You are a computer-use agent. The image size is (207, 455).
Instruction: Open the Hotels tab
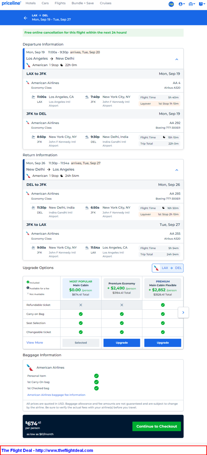(x=31, y=3)
